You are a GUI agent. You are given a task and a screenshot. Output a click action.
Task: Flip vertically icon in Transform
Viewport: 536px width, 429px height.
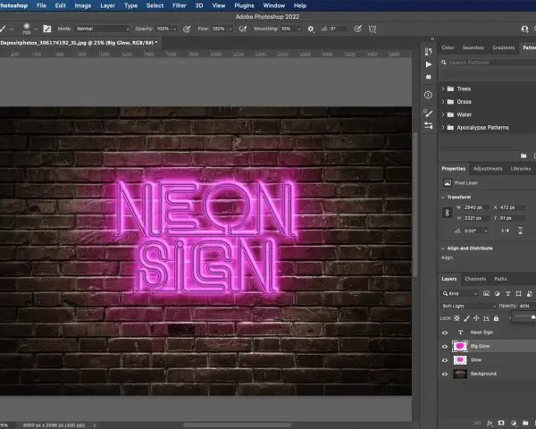520,231
